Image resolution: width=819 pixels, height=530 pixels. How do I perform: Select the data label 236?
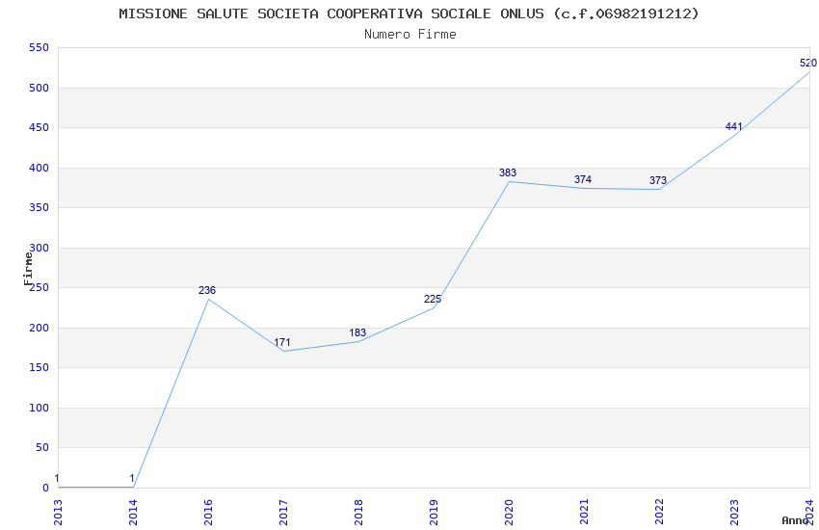[x=207, y=290]
